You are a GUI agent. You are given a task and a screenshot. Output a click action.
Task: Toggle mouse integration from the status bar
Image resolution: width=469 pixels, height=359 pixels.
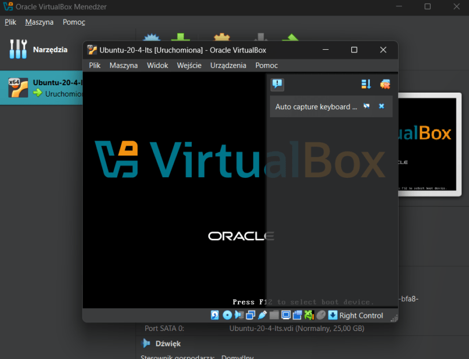(x=321, y=315)
